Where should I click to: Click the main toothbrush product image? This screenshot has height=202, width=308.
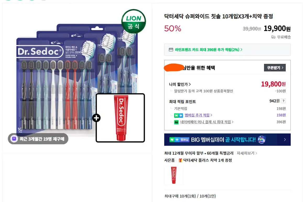tap(77, 78)
